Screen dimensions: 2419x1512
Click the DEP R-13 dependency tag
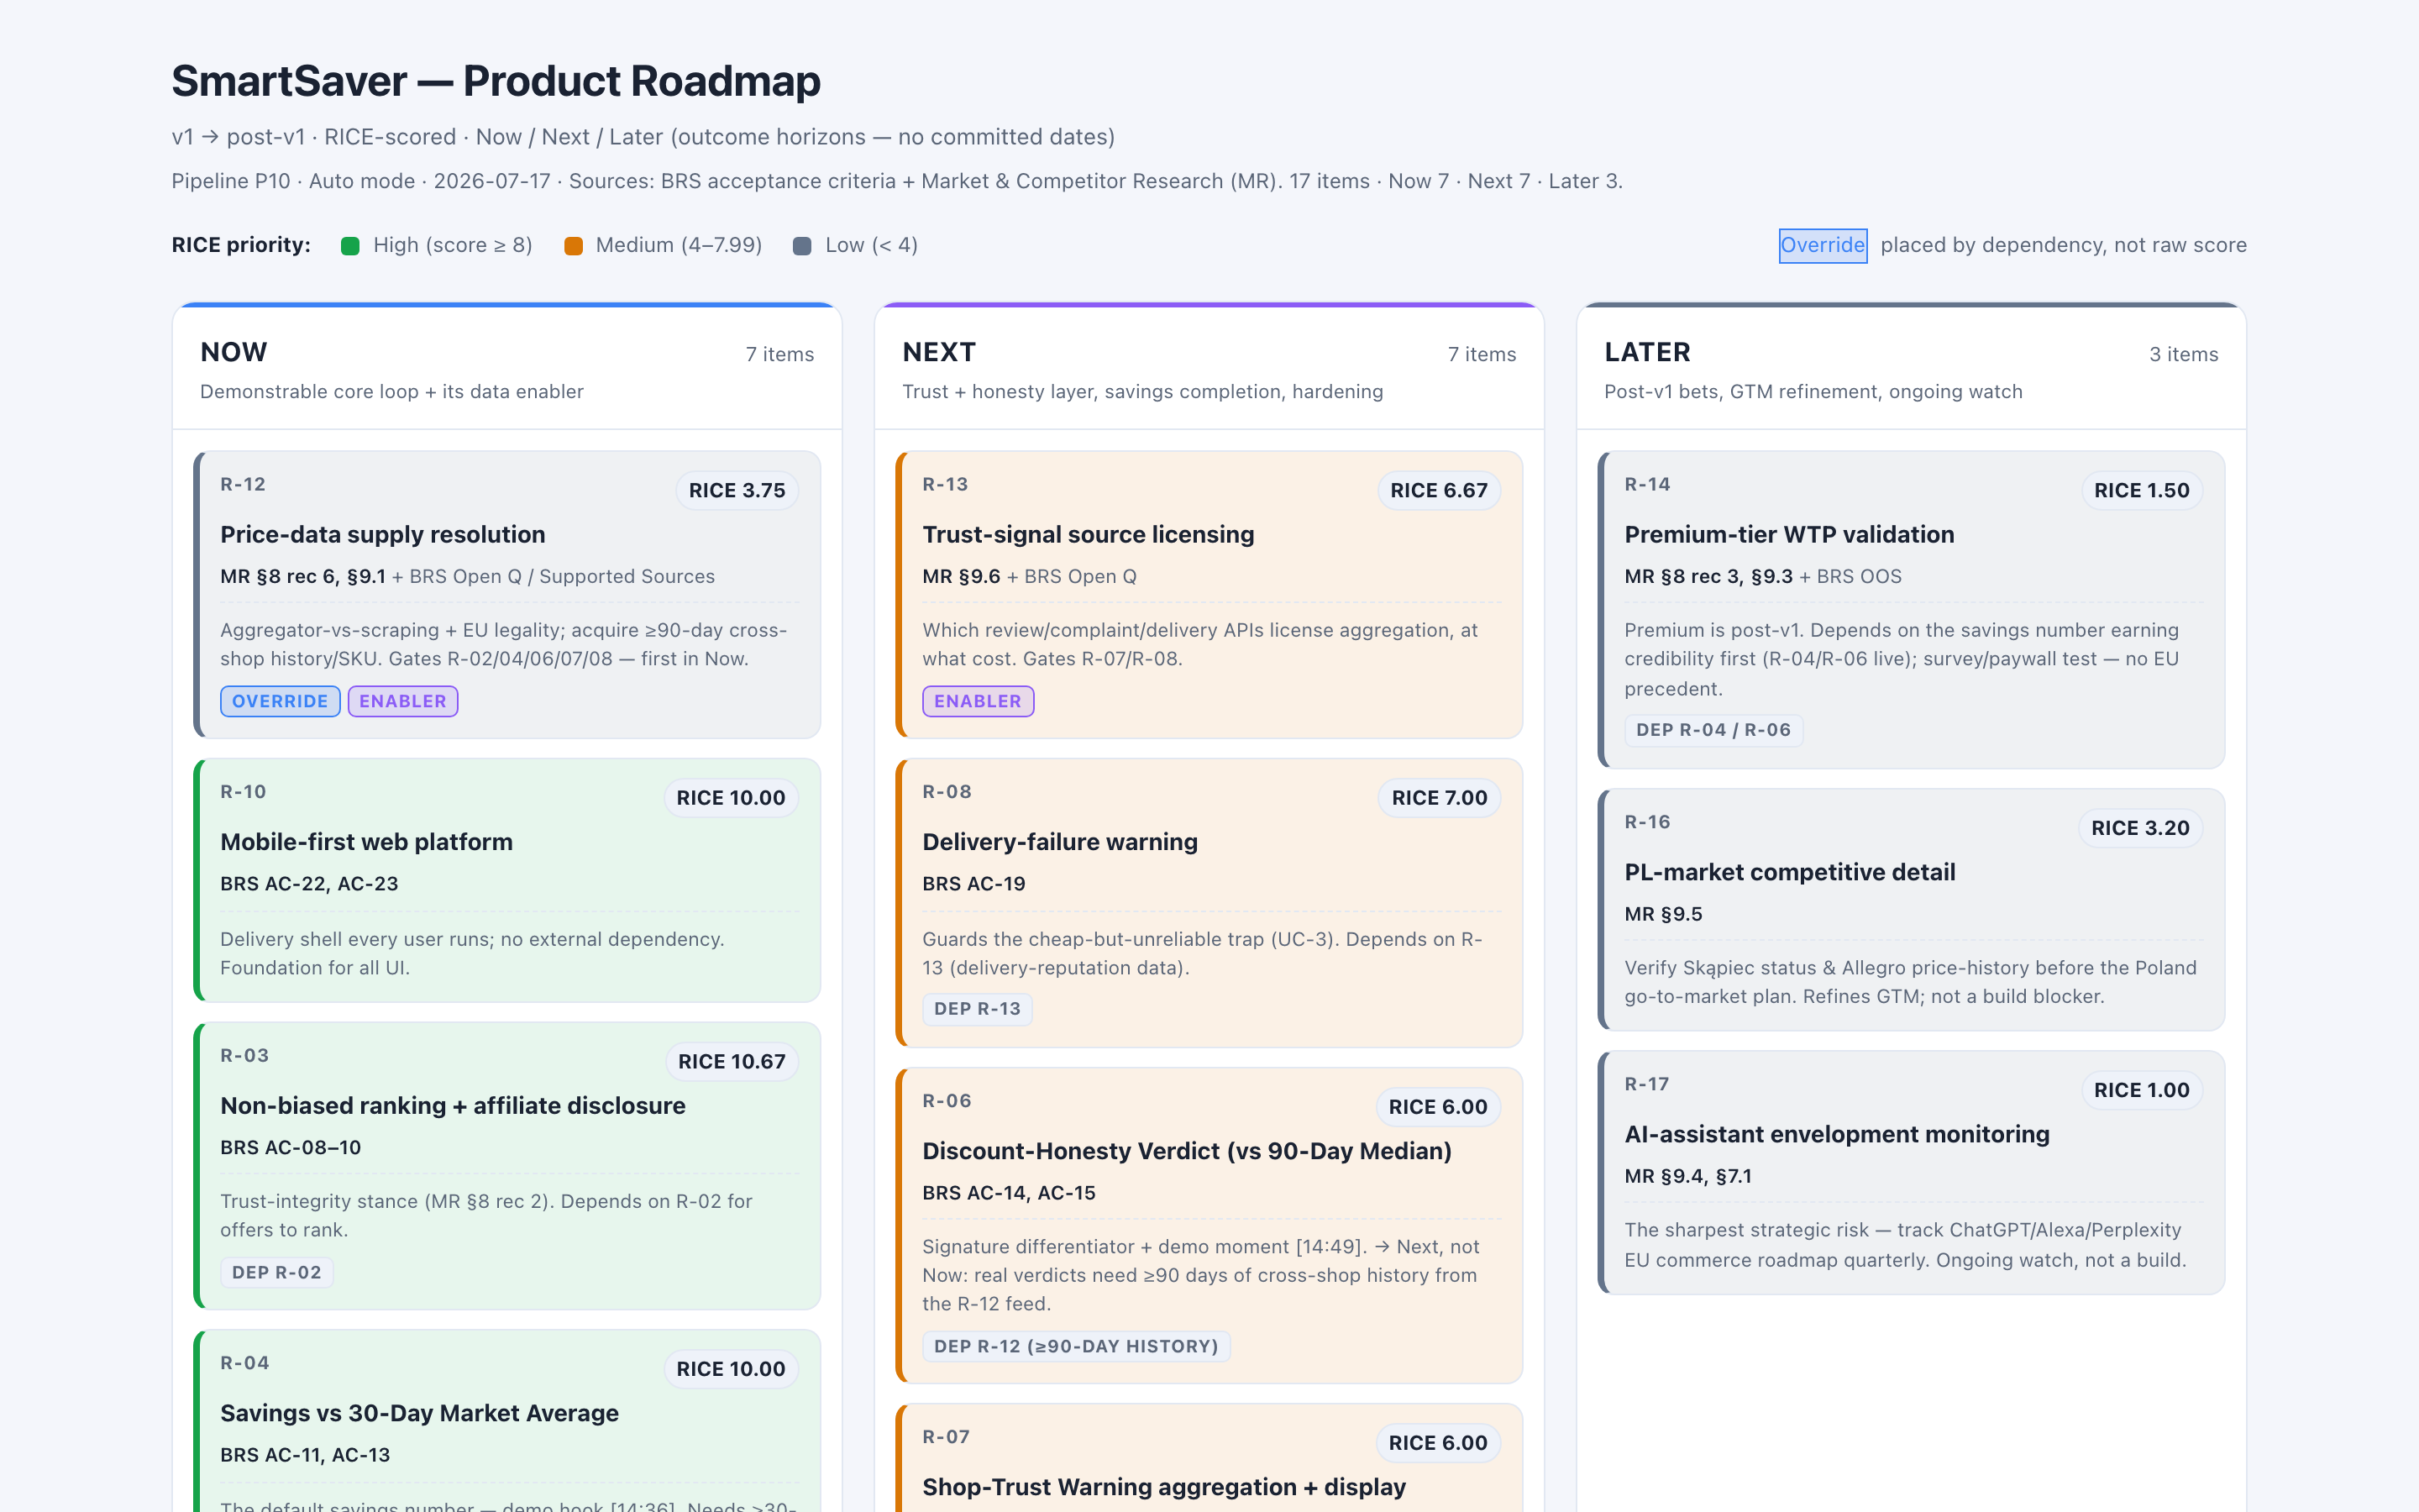(977, 1009)
